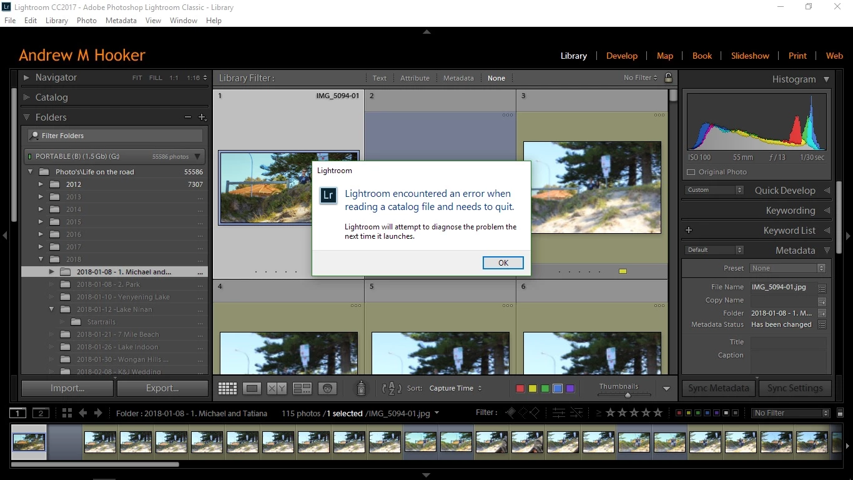Image resolution: width=853 pixels, height=480 pixels.
Task: Click fifth star in the rating filter
Action: click(657, 412)
